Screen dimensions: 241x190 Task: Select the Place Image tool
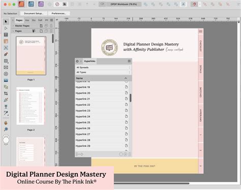(6, 80)
